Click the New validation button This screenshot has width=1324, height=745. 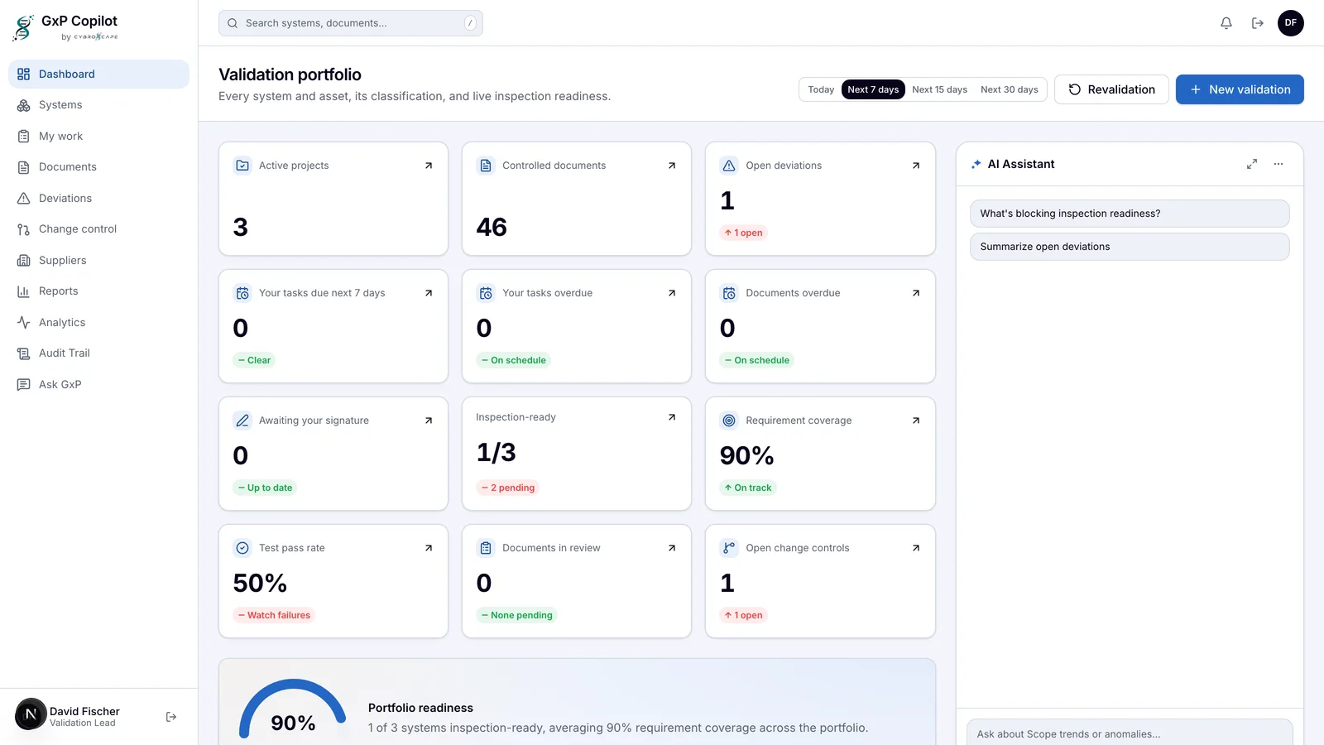pos(1240,89)
